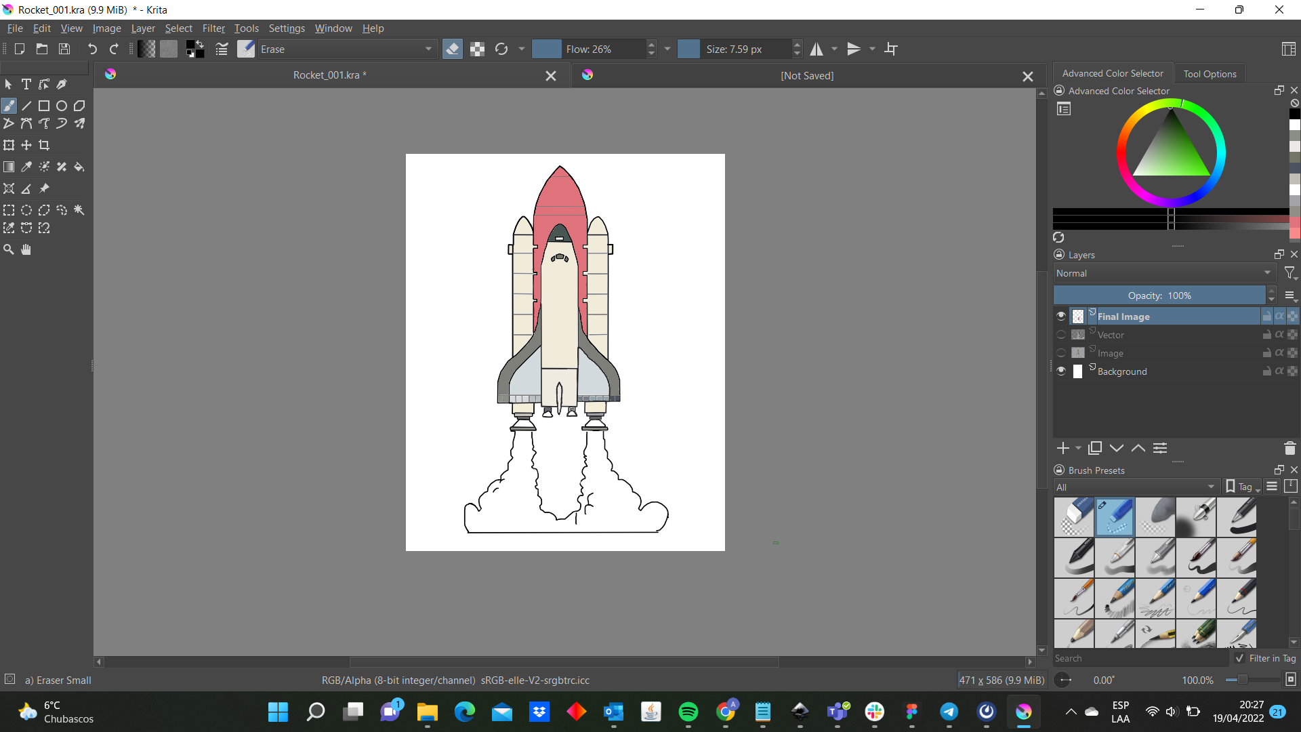Open the File menu
Screen dimensions: 1301x732
point(15,28)
